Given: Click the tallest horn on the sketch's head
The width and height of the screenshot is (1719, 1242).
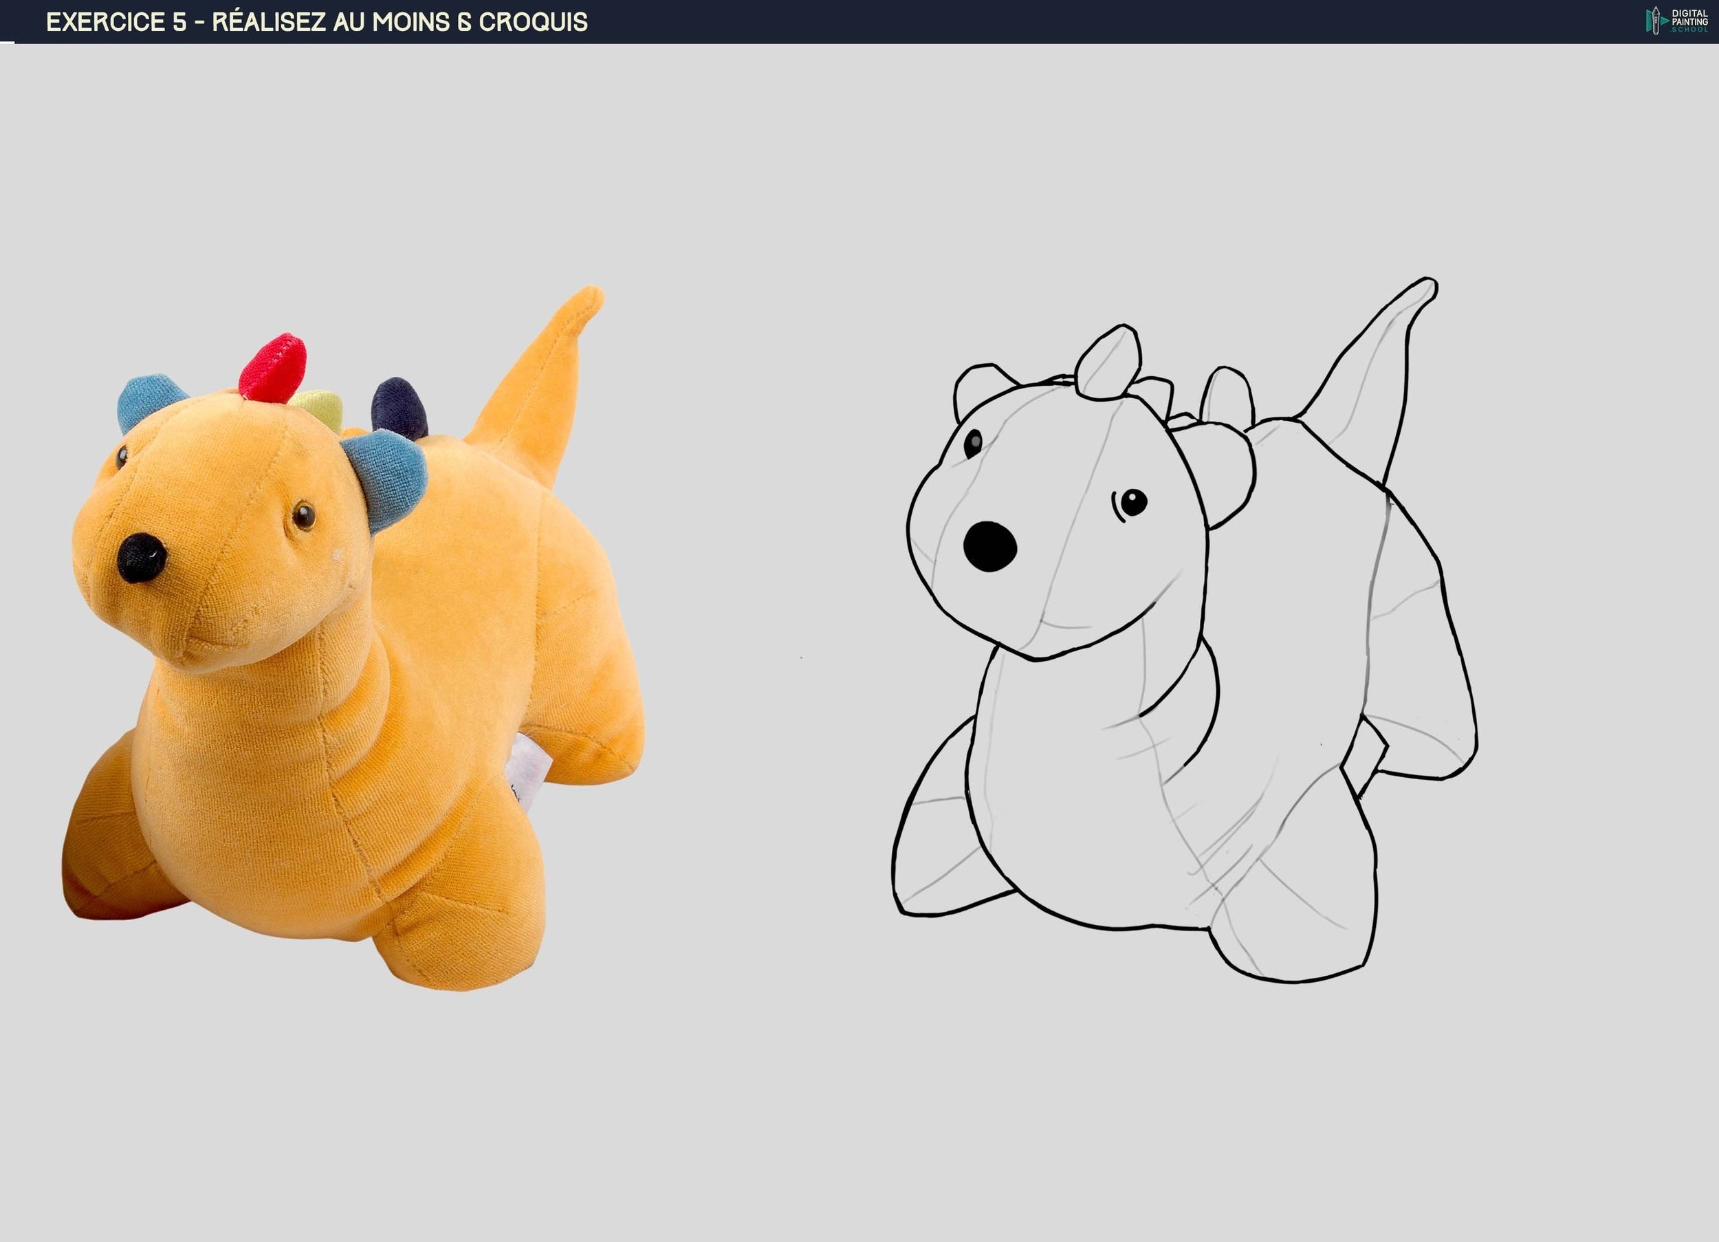Looking at the screenshot, I should [x=1109, y=362].
